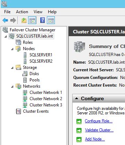Collapse the Storage tree branch
Viewport: 125px width, 145px height.
12,68
